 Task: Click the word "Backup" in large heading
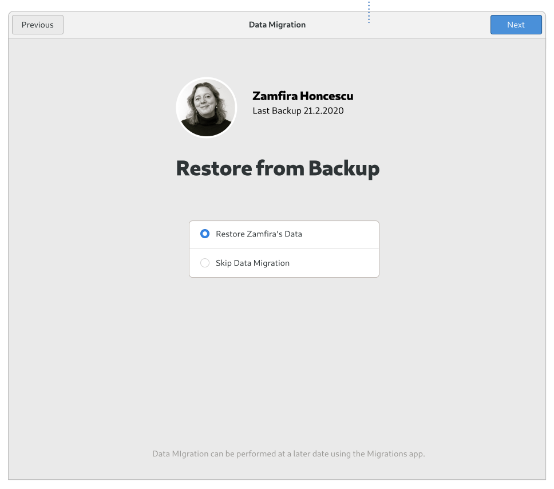(344, 168)
